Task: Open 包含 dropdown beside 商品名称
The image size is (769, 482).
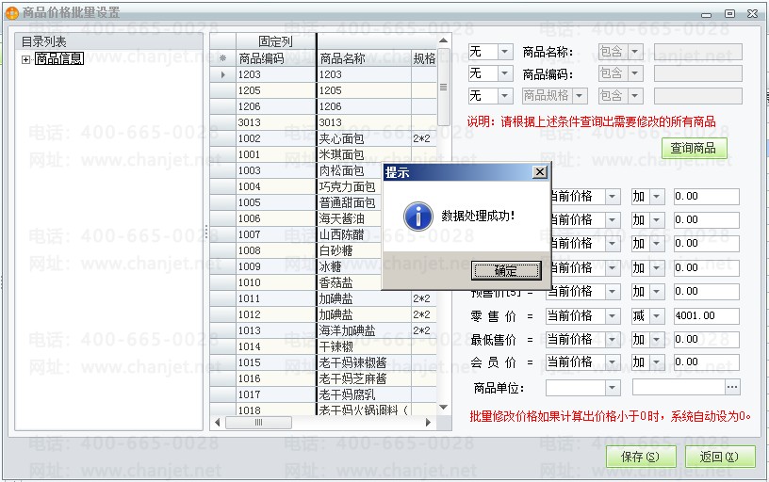Action: coord(634,52)
